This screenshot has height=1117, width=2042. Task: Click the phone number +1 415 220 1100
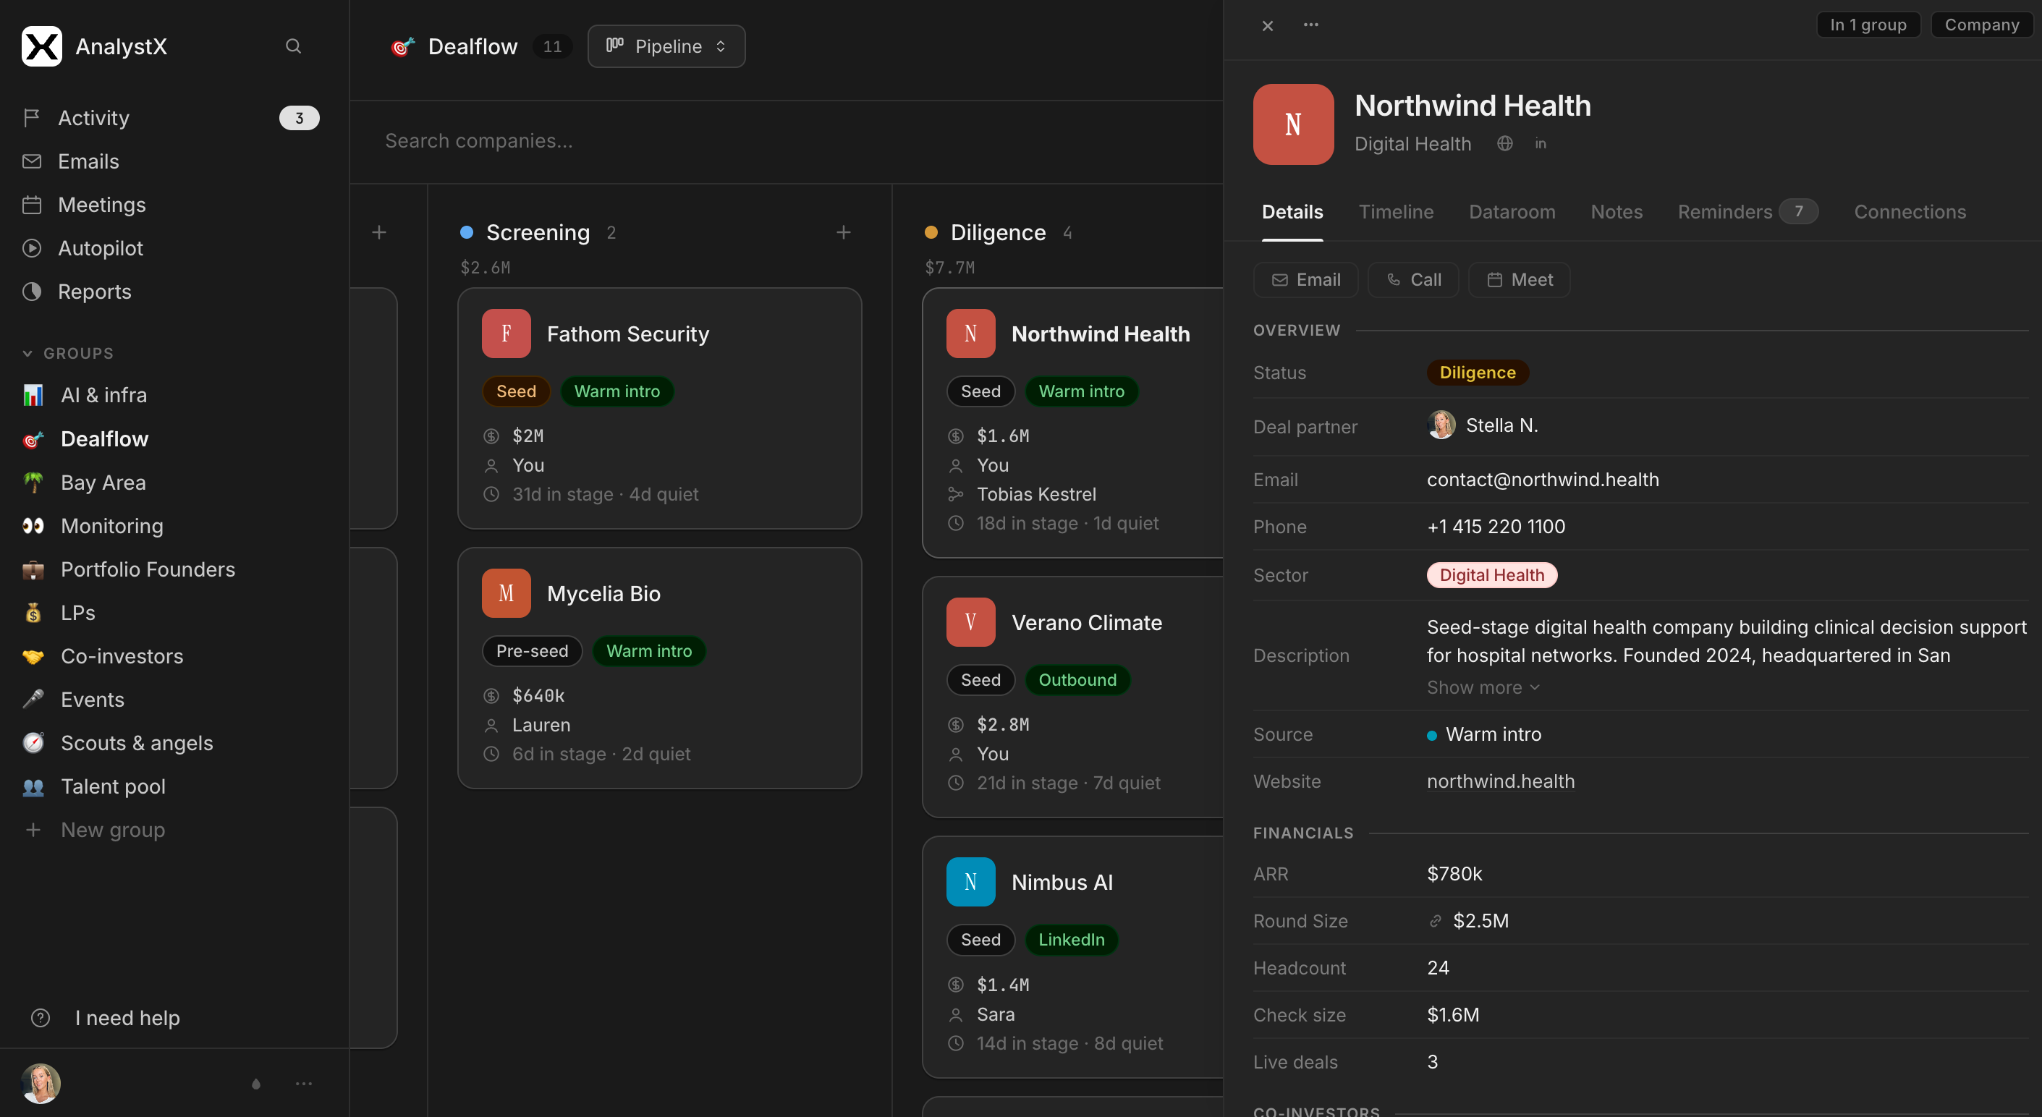click(x=1496, y=527)
